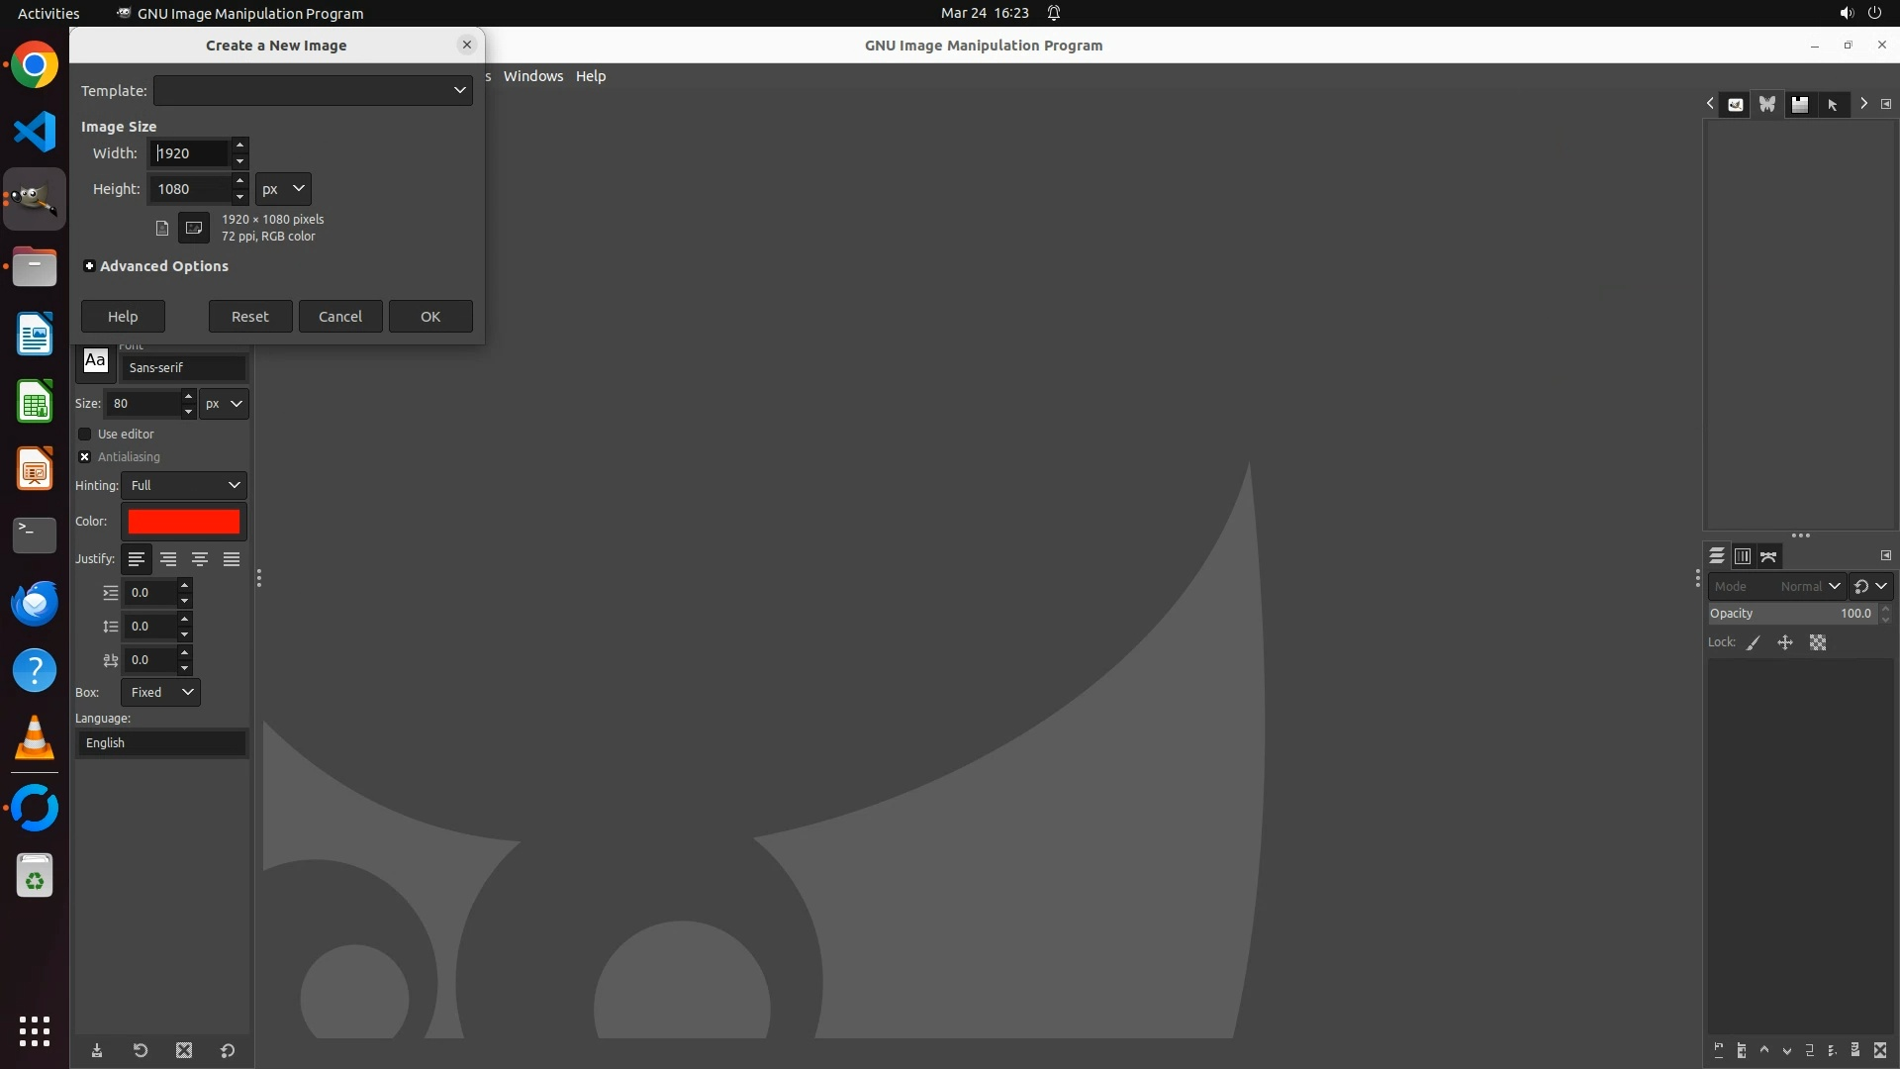
Task: Select portrait orientation icon
Action: click(x=162, y=228)
